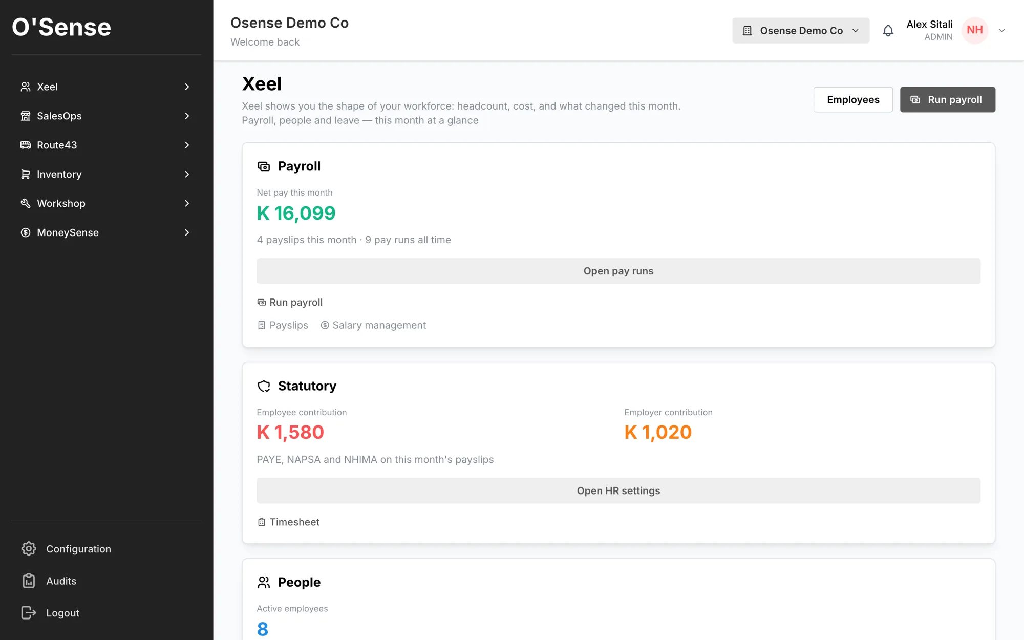Click the O'Sense logo
Image resolution: width=1024 pixels, height=640 pixels.
pos(61,27)
